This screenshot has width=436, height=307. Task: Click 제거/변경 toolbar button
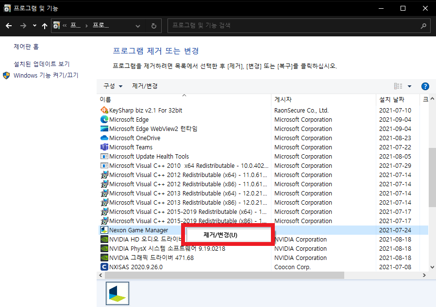pos(145,86)
